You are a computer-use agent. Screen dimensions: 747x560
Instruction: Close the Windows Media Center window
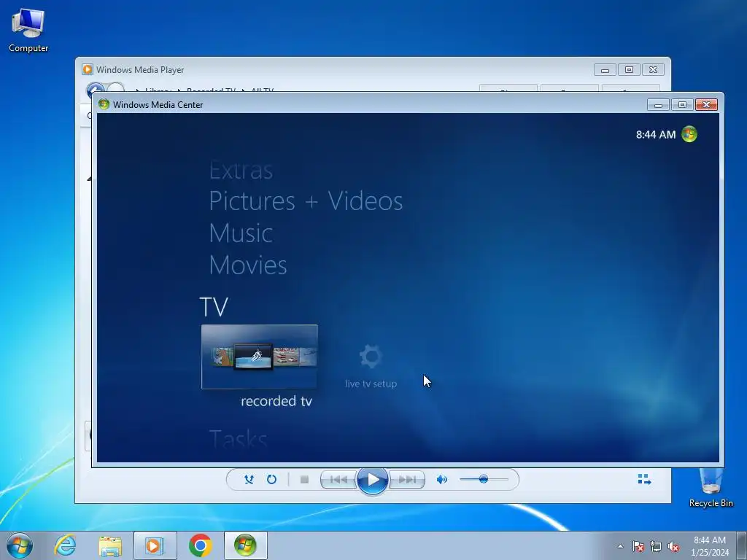click(x=706, y=105)
